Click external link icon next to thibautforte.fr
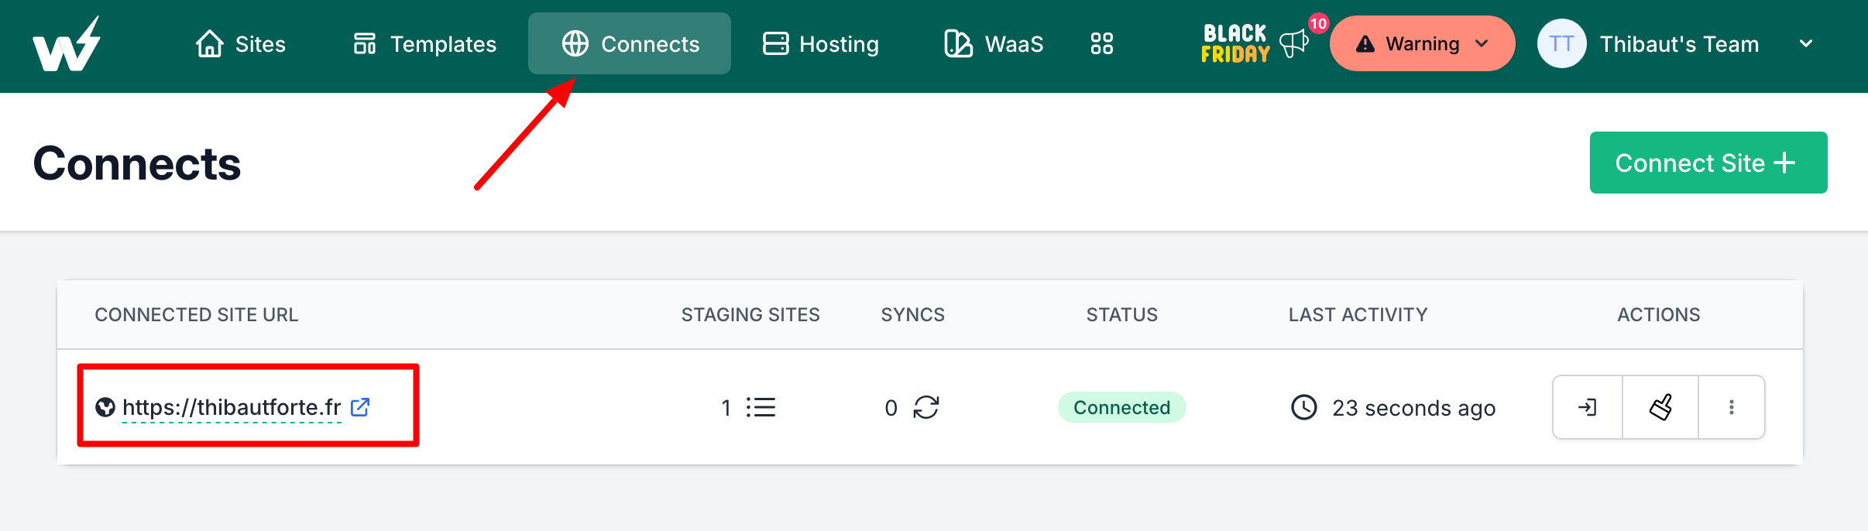 [360, 407]
